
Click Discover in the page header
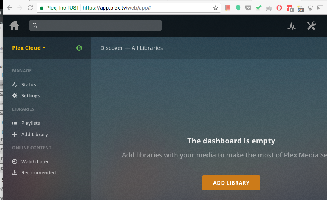coord(112,48)
